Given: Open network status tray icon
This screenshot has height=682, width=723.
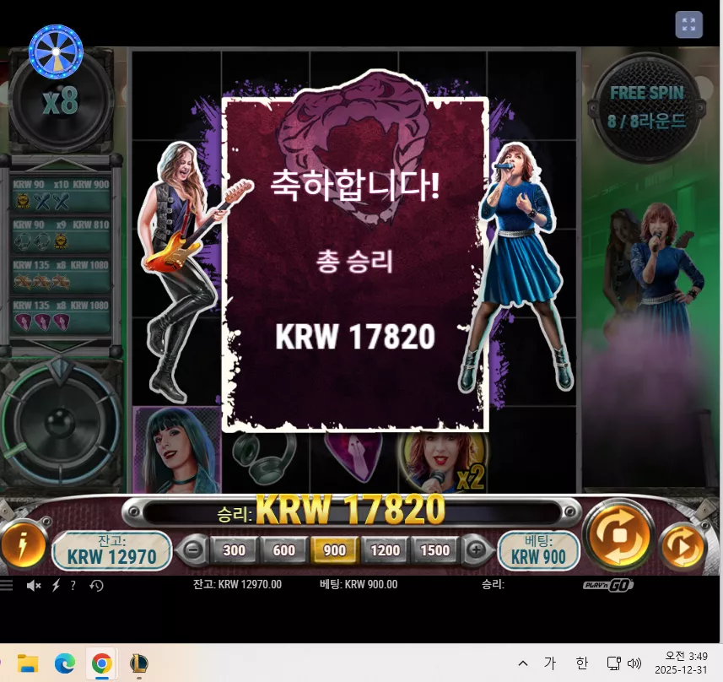Looking at the screenshot, I should pos(613,663).
